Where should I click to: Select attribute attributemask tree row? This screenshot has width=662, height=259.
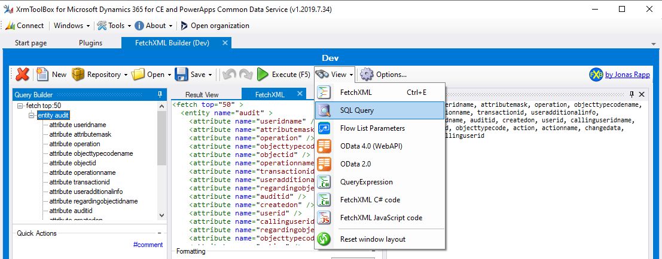[80, 134]
